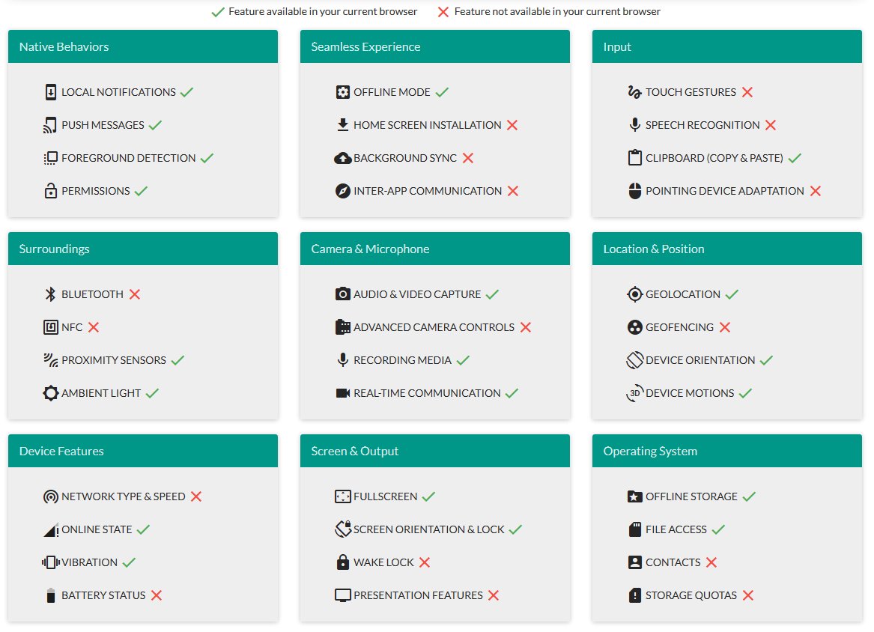874x632 pixels.
Task: Click the Screen Orientation & Lock icon
Action: pos(343,529)
